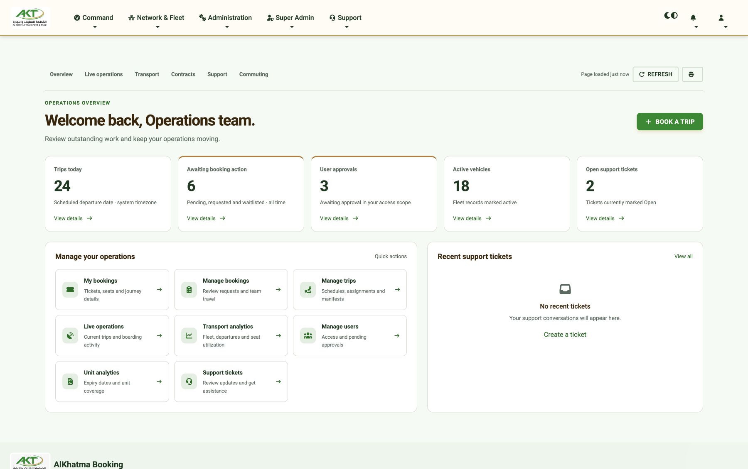The image size is (748, 469).
Task: View details for Open support tickets
Action: click(x=605, y=218)
